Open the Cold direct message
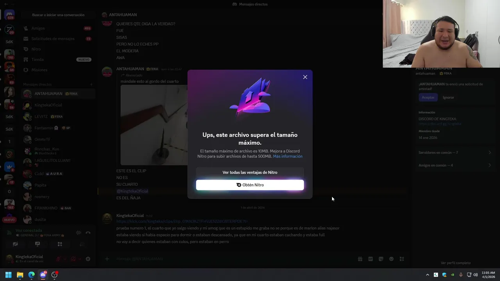 [59, 174]
